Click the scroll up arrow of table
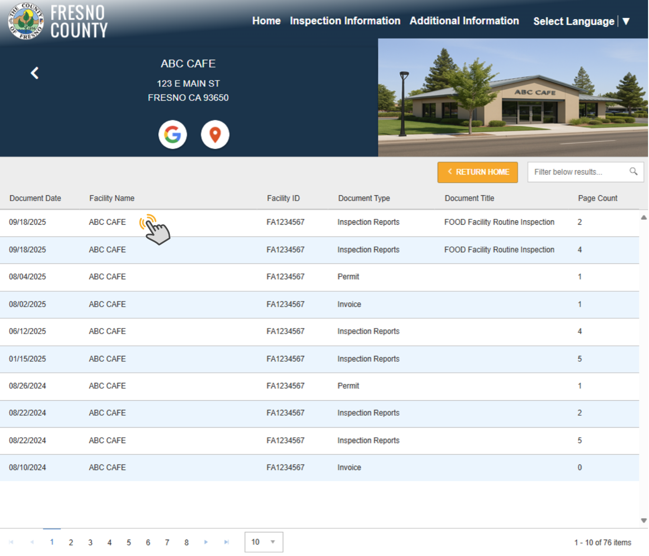The height and width of the screenshot is (556, 649). click(643, 217)
